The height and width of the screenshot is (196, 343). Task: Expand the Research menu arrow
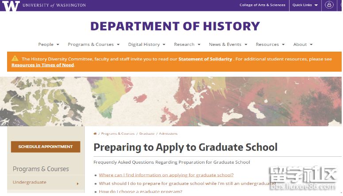pos(199,45)
